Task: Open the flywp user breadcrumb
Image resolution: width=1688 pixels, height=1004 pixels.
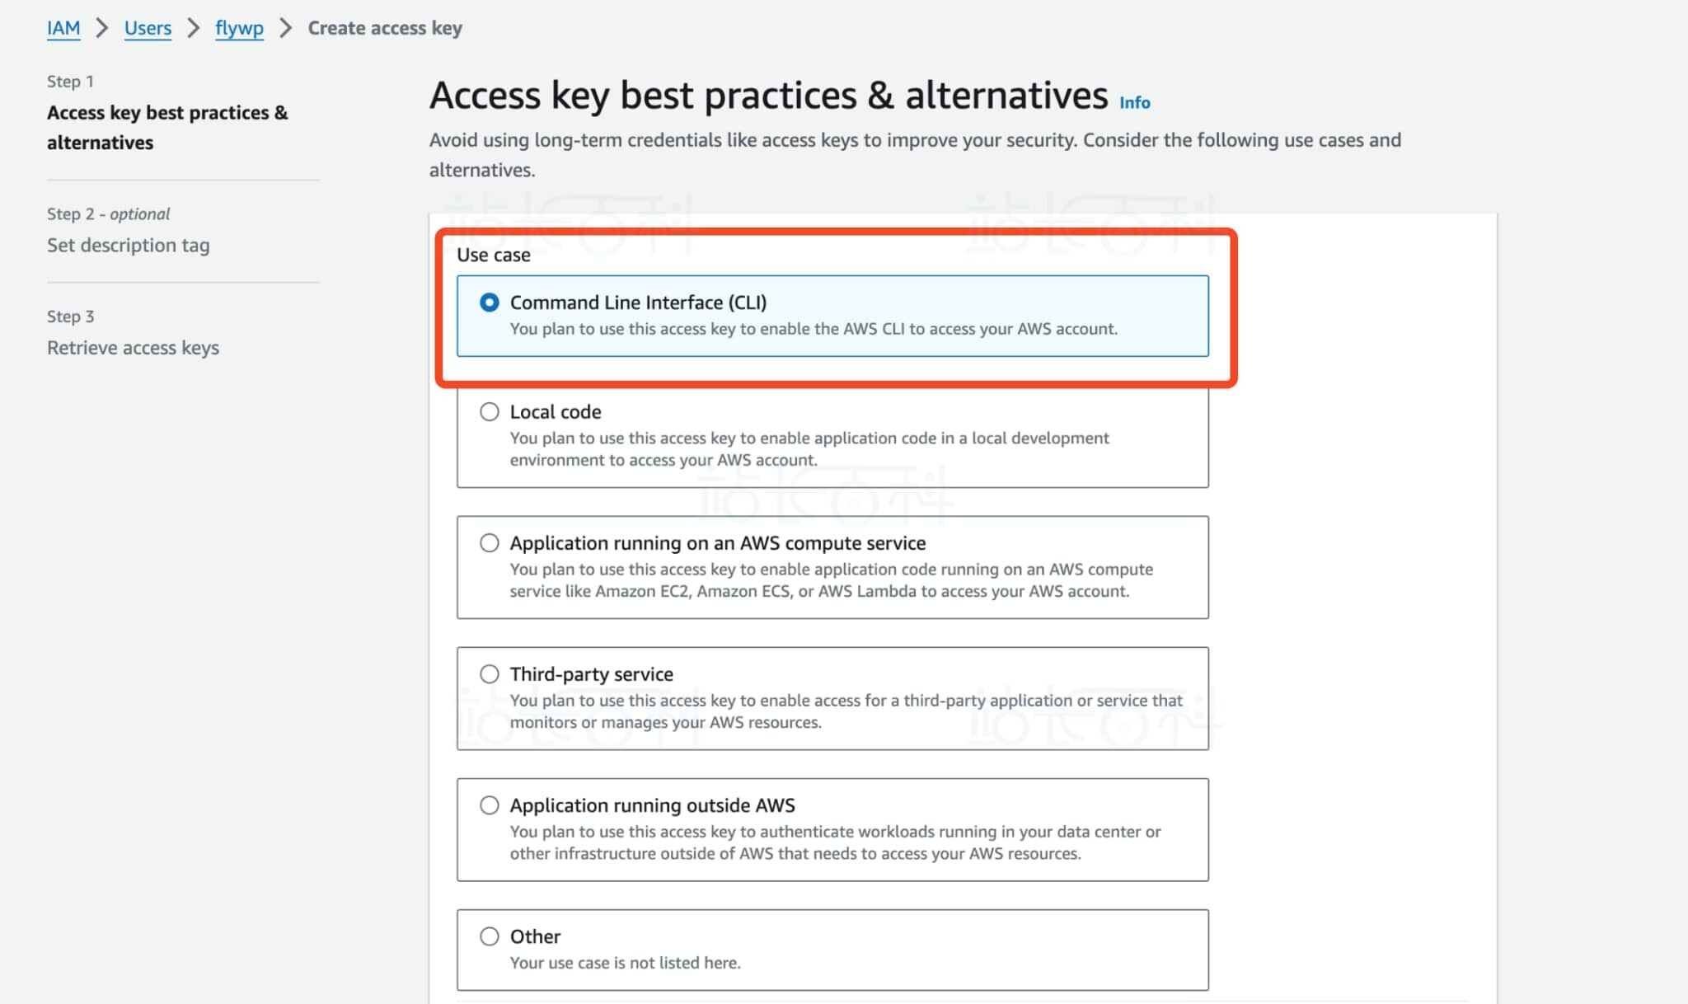Action: pyautogui.click(x=239, y=28)
